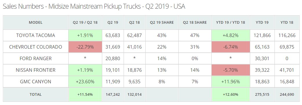
Task: Click the 63,683 Q2 19 sales value
Action: pyautogui.click(x=113, y=35)
